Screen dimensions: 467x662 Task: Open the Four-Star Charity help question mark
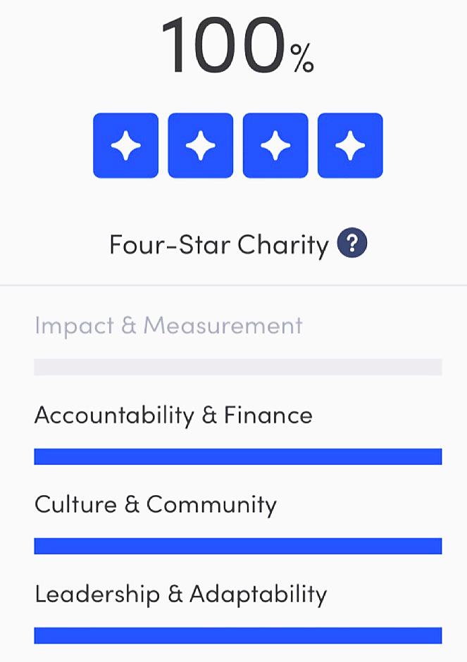point(352,244)
